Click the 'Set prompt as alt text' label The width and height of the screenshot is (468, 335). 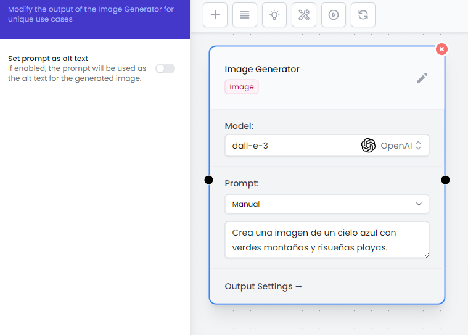click(x=48, y=59)
